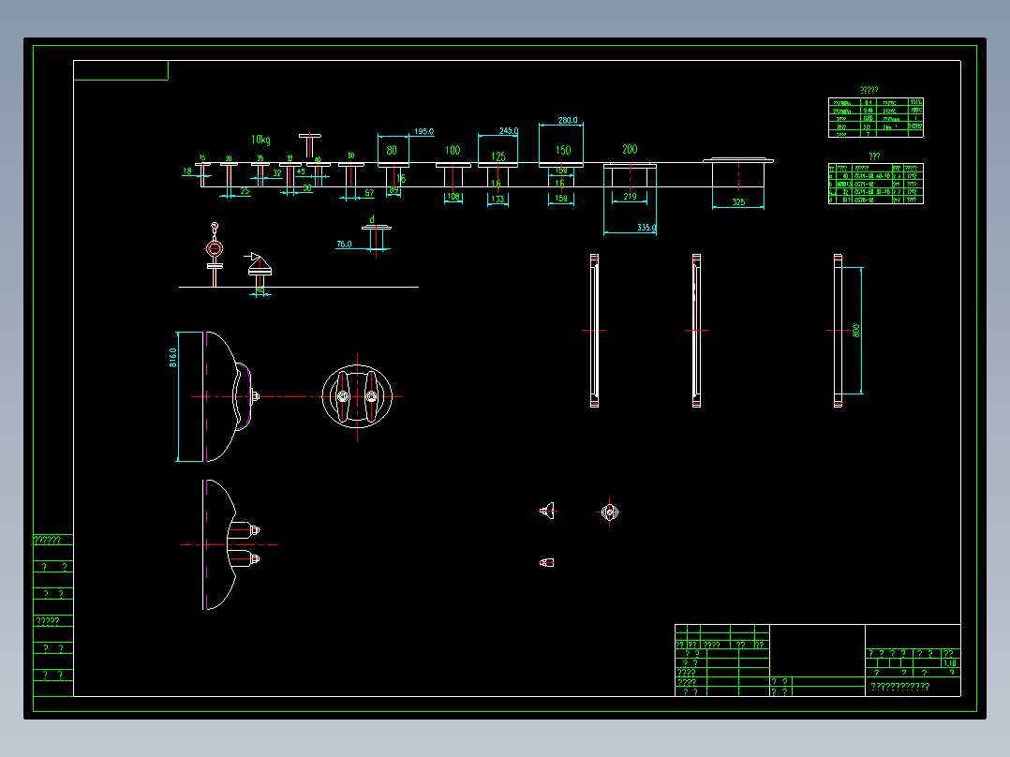Select the dome profile with two nuts

point(230,544)
